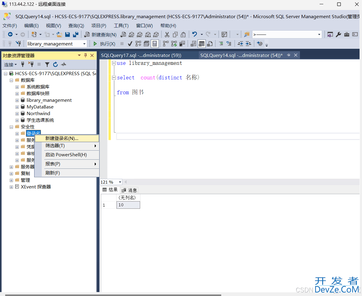Increase indent of selected lines
The height and width of the screenshot is (296, 362).
[x=248, y=44]
